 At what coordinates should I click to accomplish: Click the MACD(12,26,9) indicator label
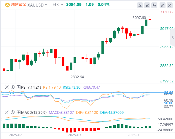tap(34, 112)
